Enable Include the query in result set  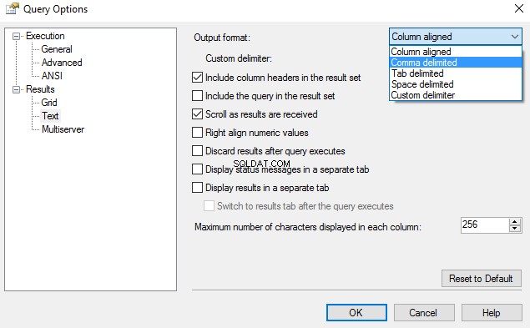click(x=198, y=96)
